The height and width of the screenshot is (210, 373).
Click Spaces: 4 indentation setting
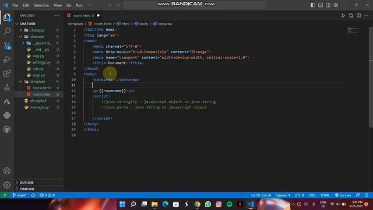283,195
